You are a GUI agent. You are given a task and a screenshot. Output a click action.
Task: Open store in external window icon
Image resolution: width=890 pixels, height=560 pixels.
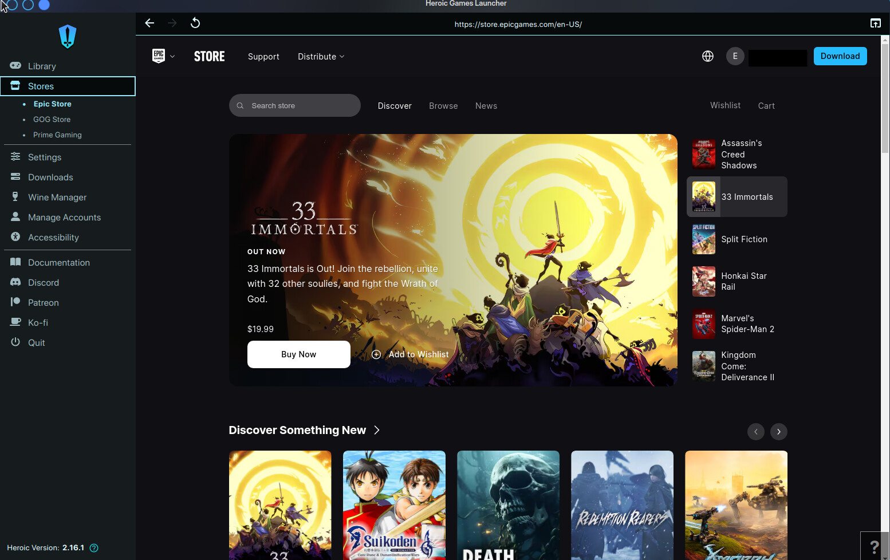tap(876, 23)
